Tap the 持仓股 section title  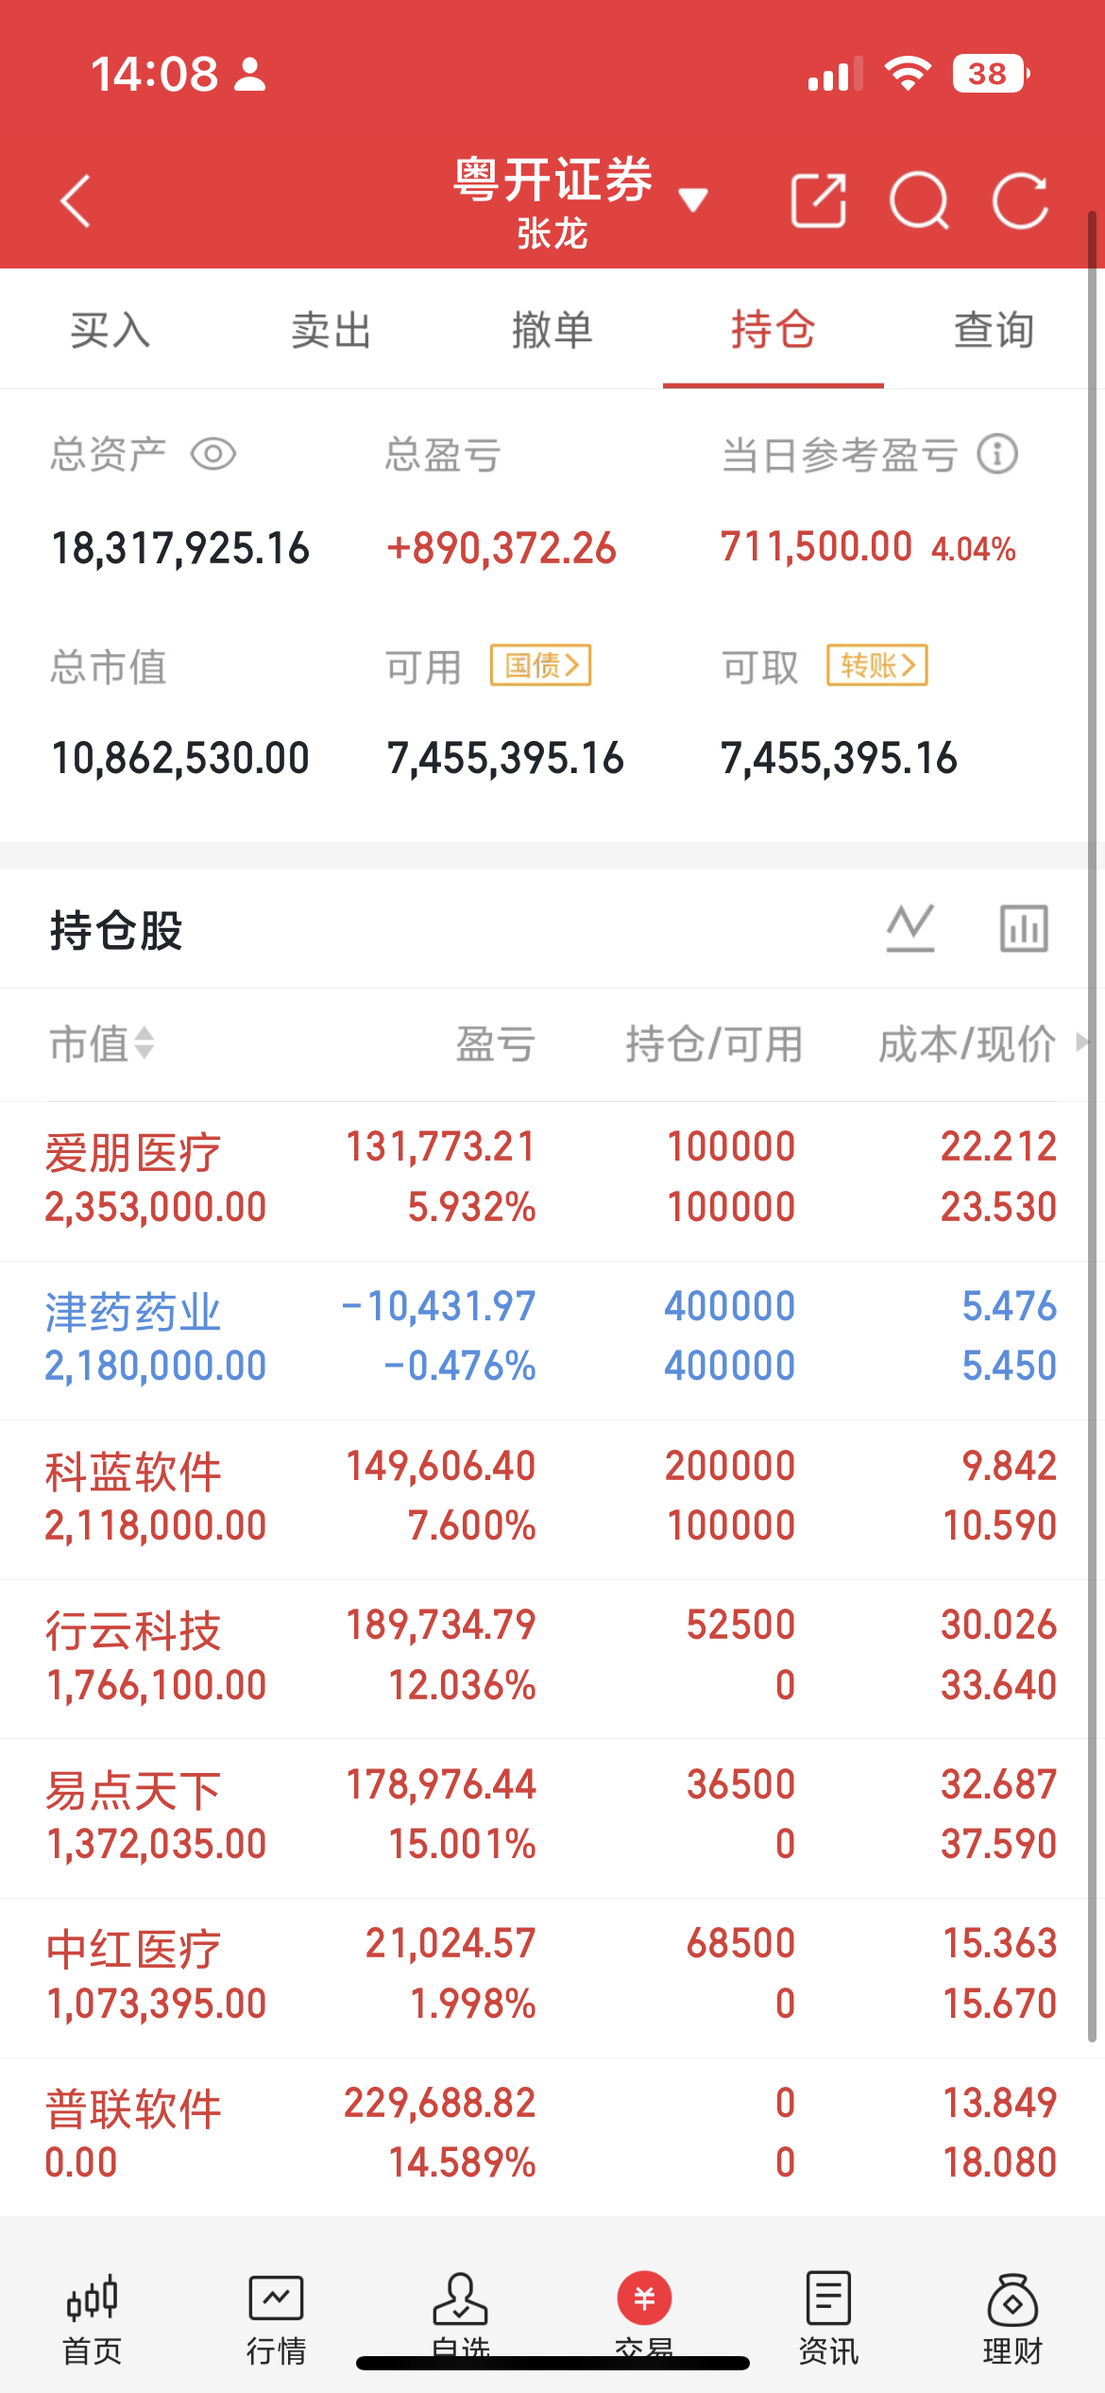pyautogui.click(x=116, y=930)
